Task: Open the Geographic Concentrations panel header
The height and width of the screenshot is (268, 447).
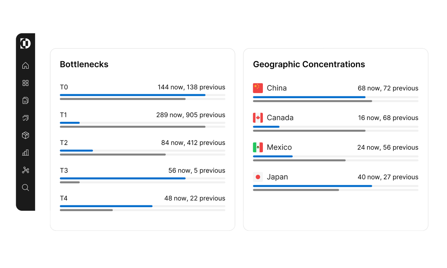Action: click(309, 64)
